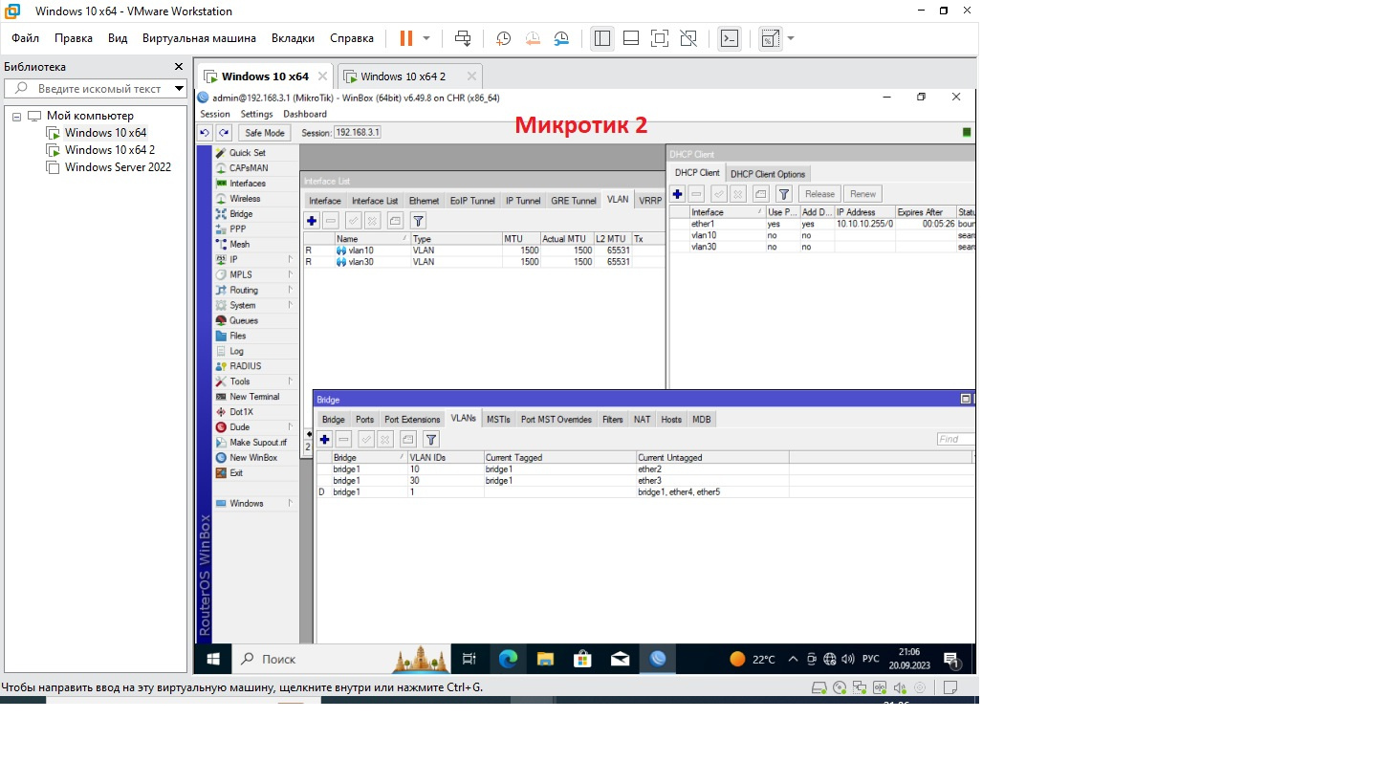Expand Windows submenu in WinBox sidebar
1375x784 pixels.
[291, 504]
